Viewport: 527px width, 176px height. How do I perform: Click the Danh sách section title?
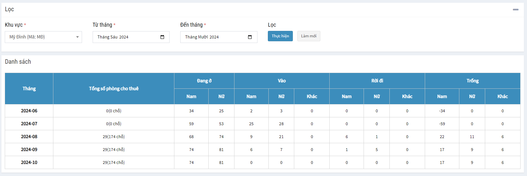pyautogui.click(x=18, y=62)
